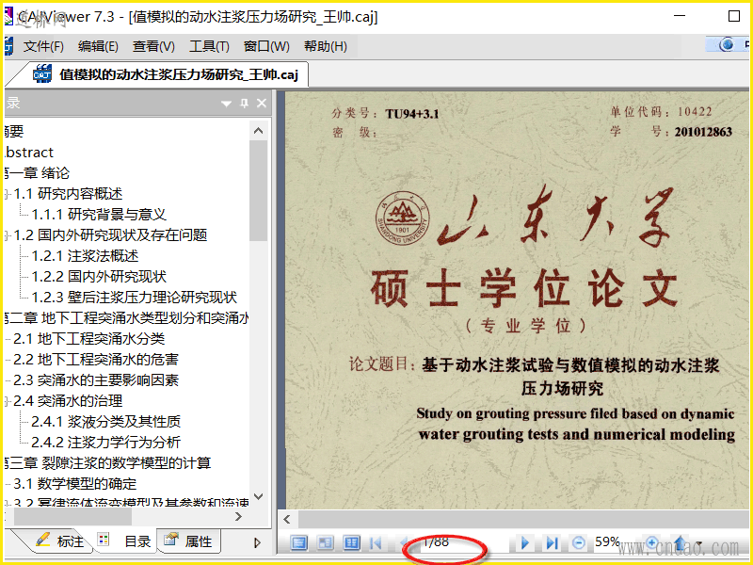753x565 pixels.
Task: Select outline item 1.1.1 研究背景与意义
Action: coord(99,215)
